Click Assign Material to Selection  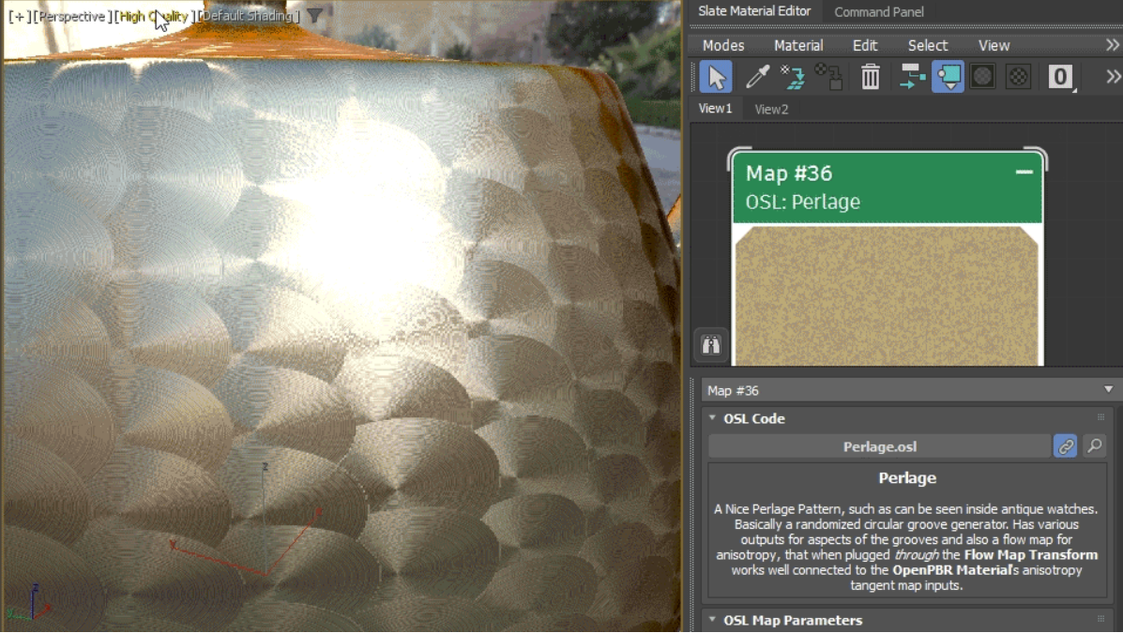tap(793, 76)
